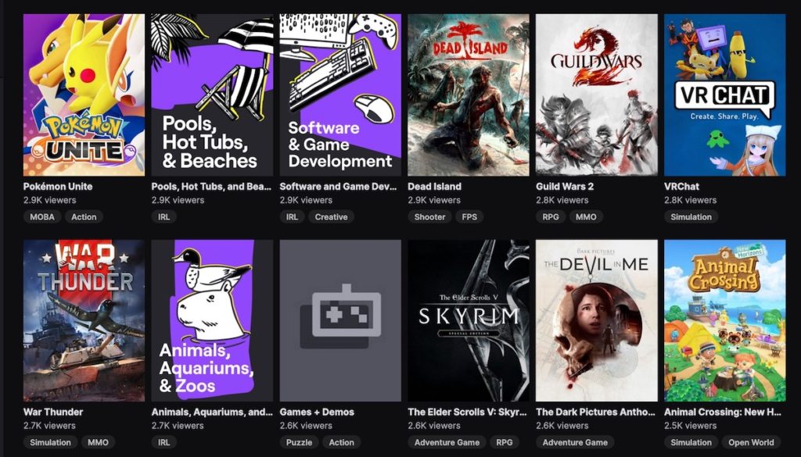Click '2.7K viewers' under Animals, Aquariums
Viewport: 801px width, 457px height.
click(x=178, y=426)
